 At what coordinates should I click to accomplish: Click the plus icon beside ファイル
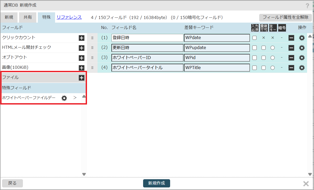(x=81, y=78)
